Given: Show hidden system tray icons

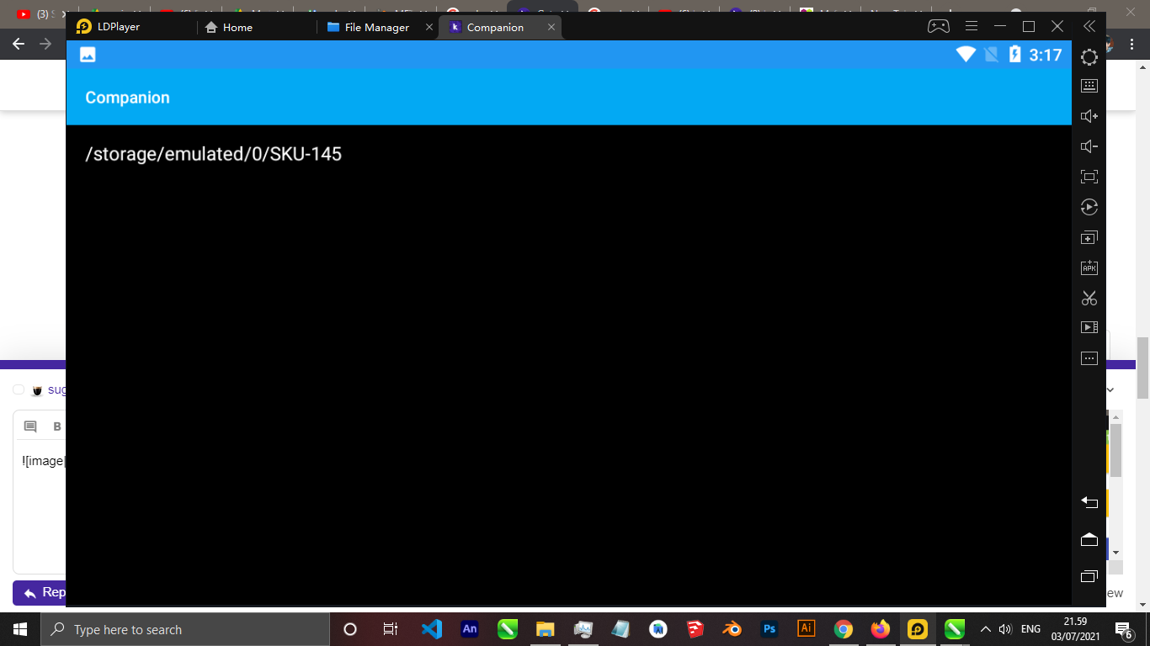Looking at the screenshot, I should tap(985, 629).
